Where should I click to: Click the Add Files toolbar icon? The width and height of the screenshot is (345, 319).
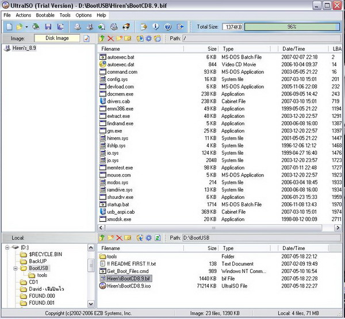(144, 27)
